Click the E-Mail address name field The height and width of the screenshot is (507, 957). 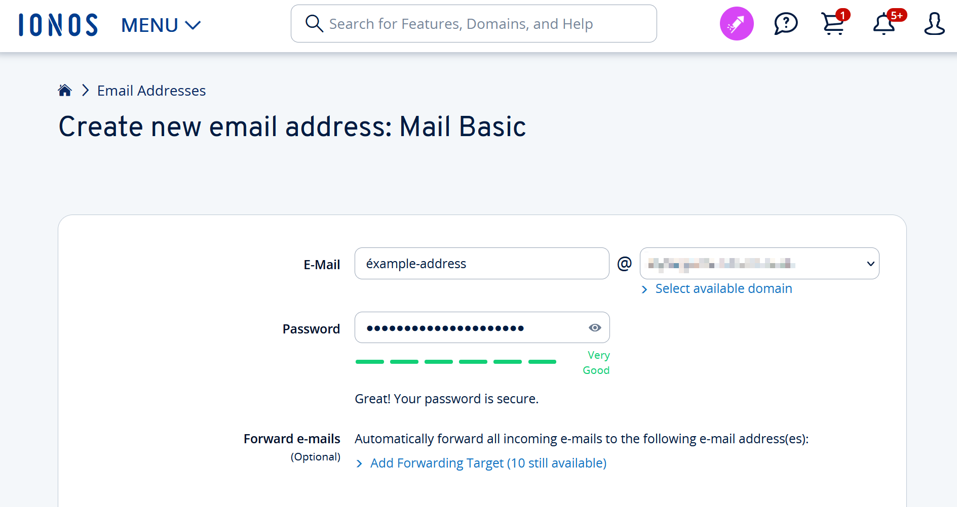point(481,264)
